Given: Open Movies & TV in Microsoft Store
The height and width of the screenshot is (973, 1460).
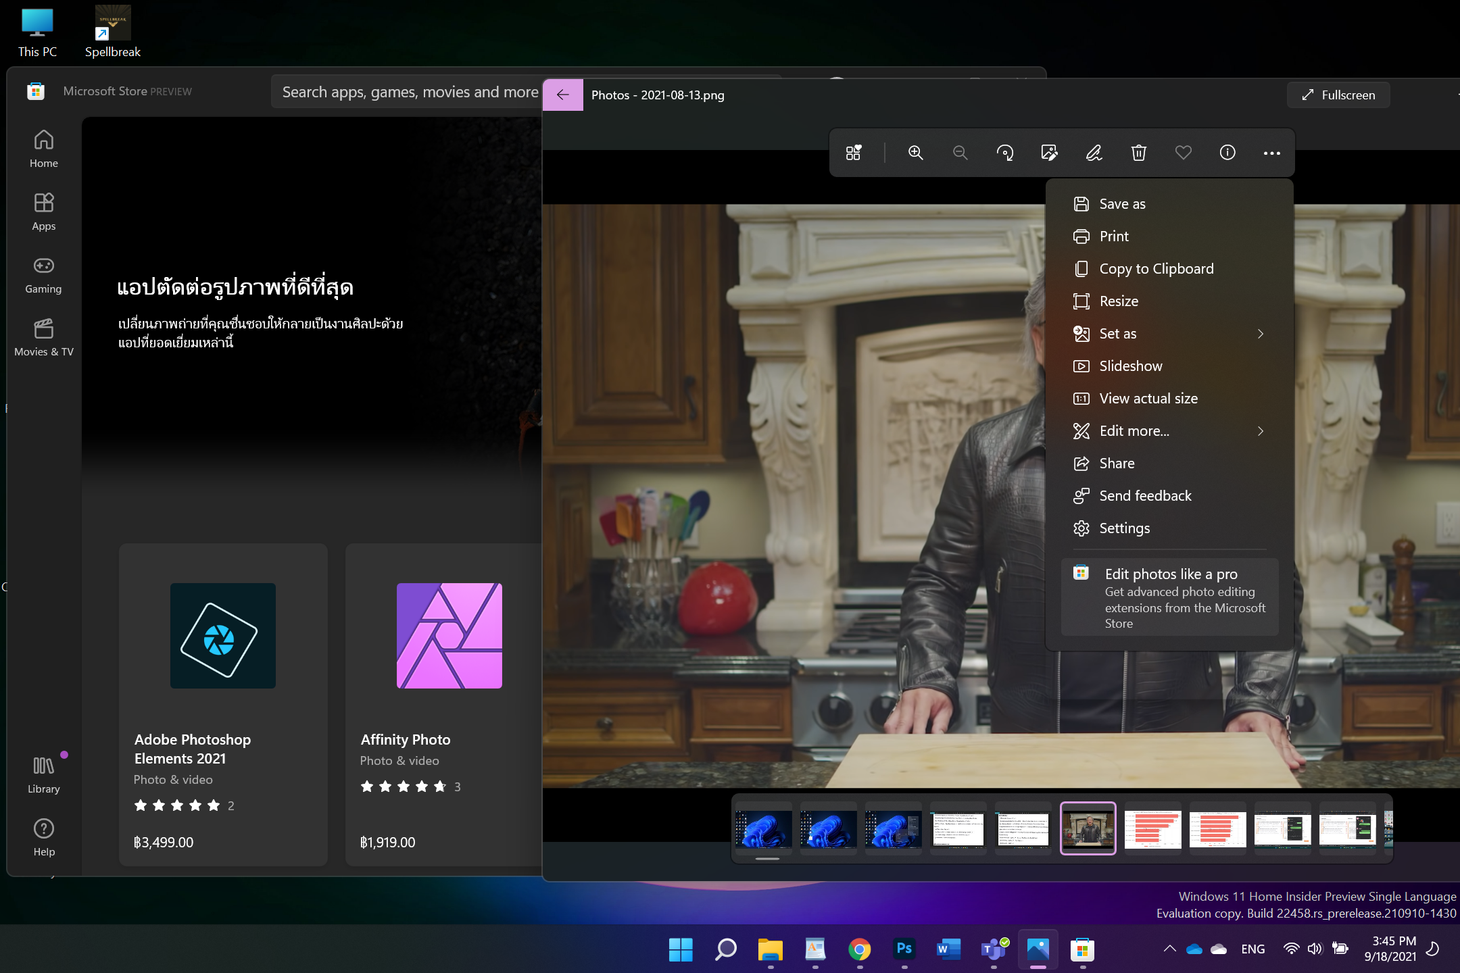Looking at the screenshot, I should point(43,337).
